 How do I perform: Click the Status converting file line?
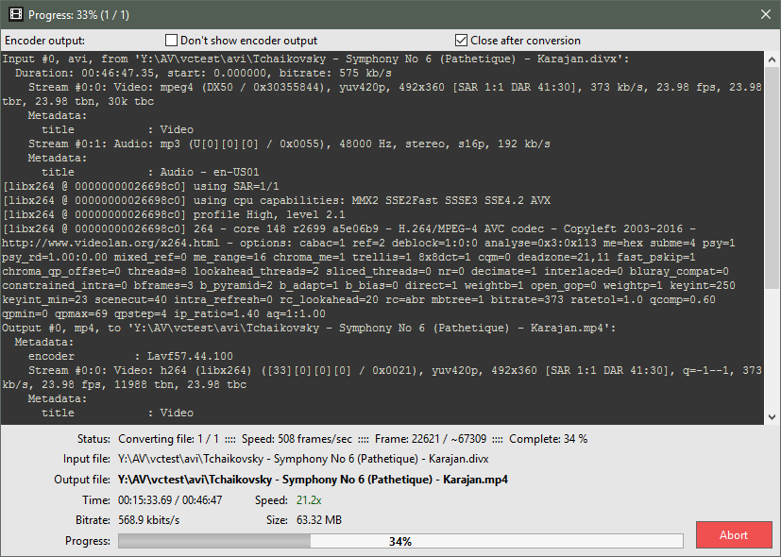(352, 439)
